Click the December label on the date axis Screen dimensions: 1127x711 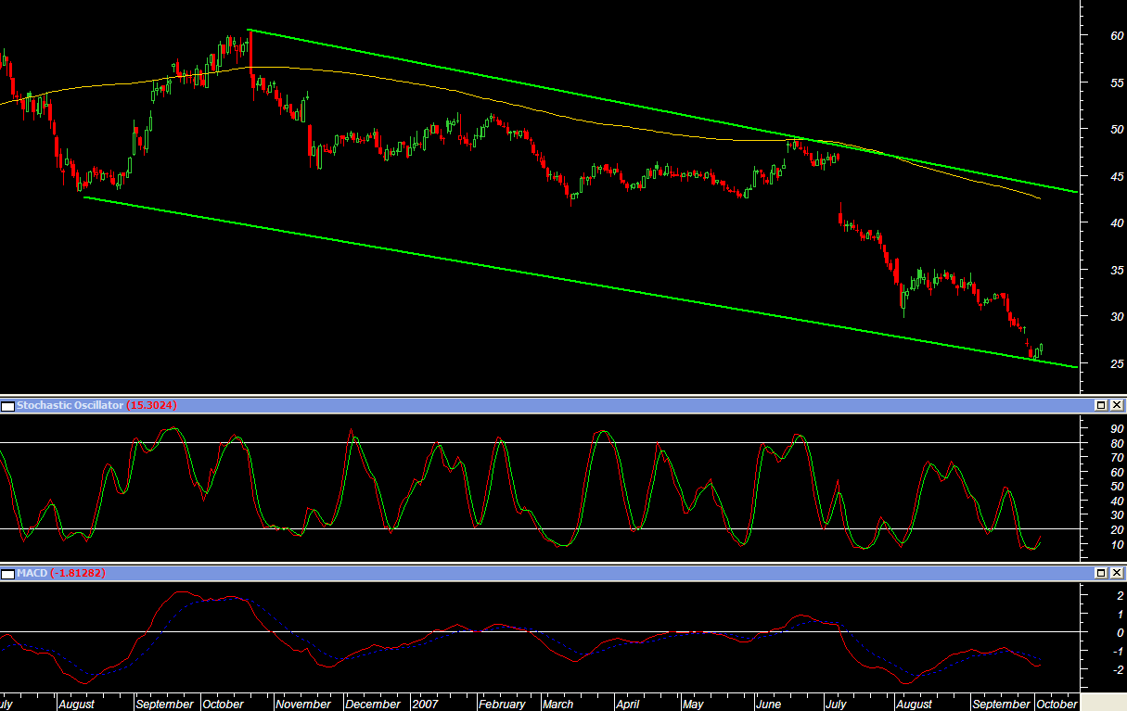click(372, 704)
